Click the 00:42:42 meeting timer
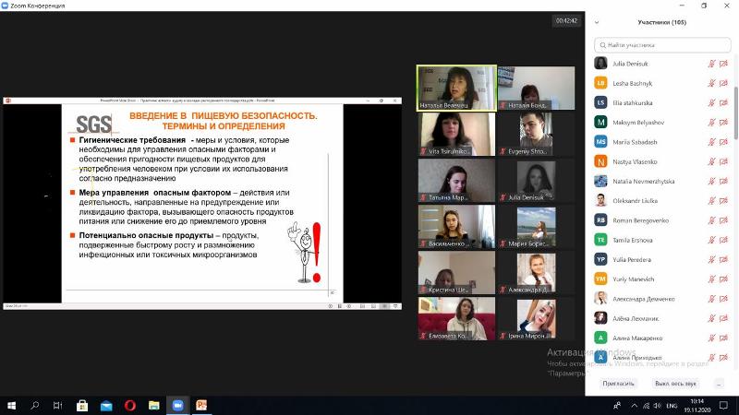Image resolution: width=739 pixels, height=415 pixels. point(566,20)
